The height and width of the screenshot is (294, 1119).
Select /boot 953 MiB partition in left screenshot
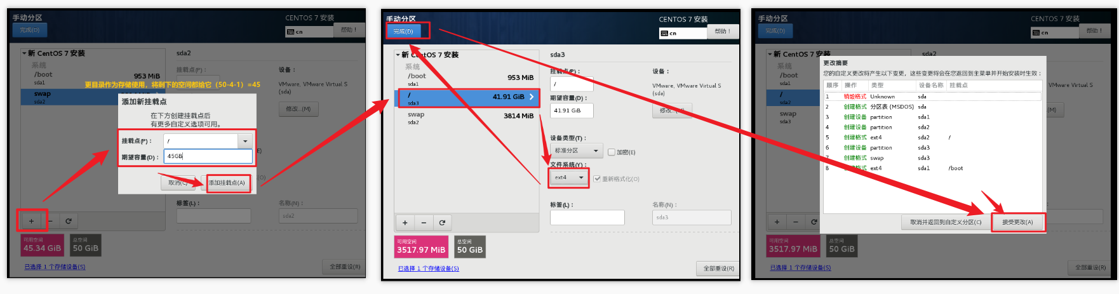click(93, 78)
